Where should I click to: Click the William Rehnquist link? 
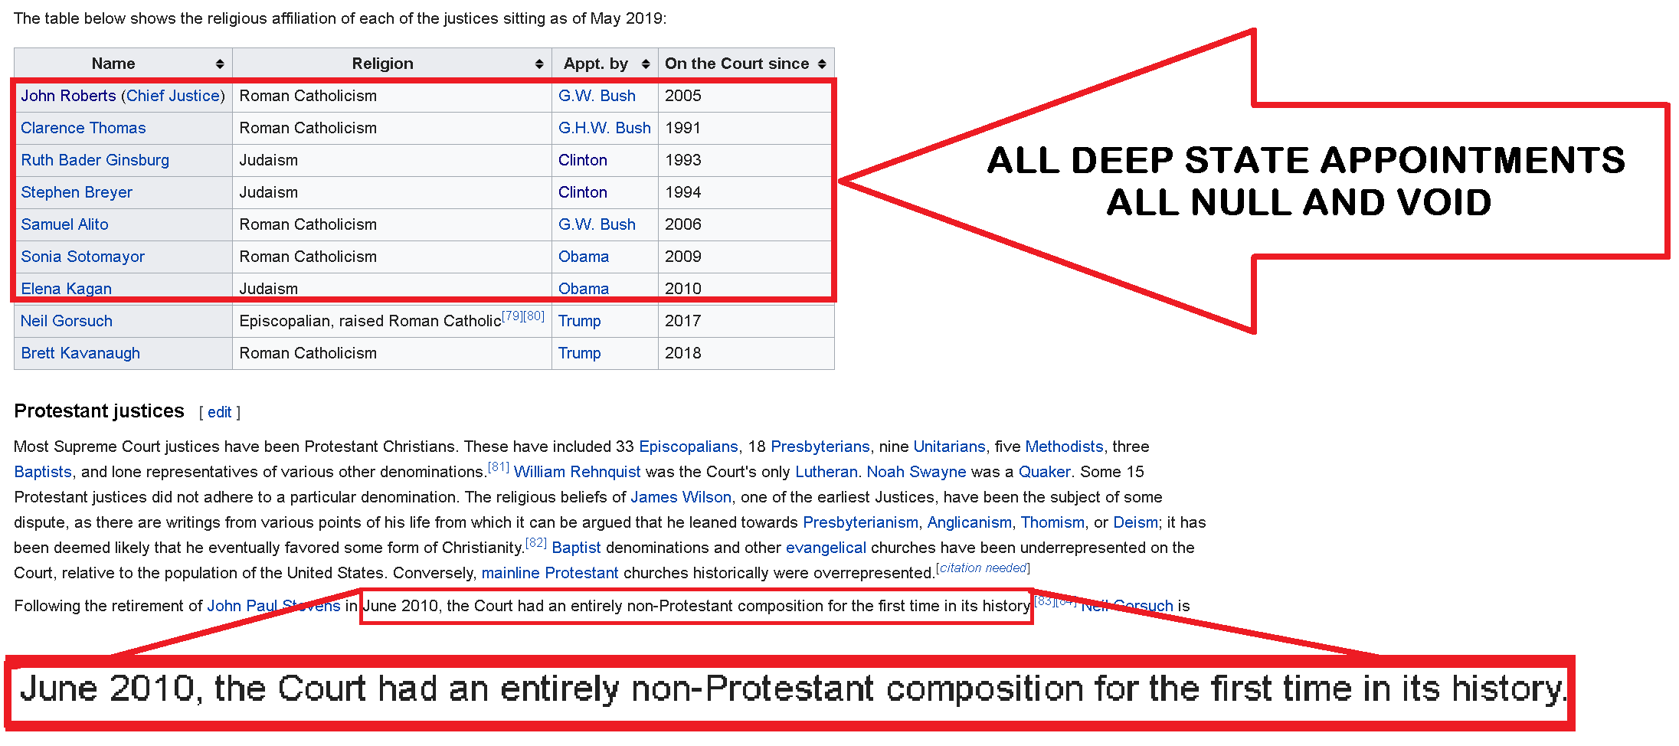click(x=577, y=472)
